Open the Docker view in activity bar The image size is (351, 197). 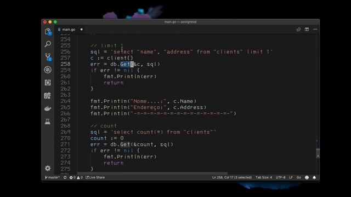pos(48,109)
